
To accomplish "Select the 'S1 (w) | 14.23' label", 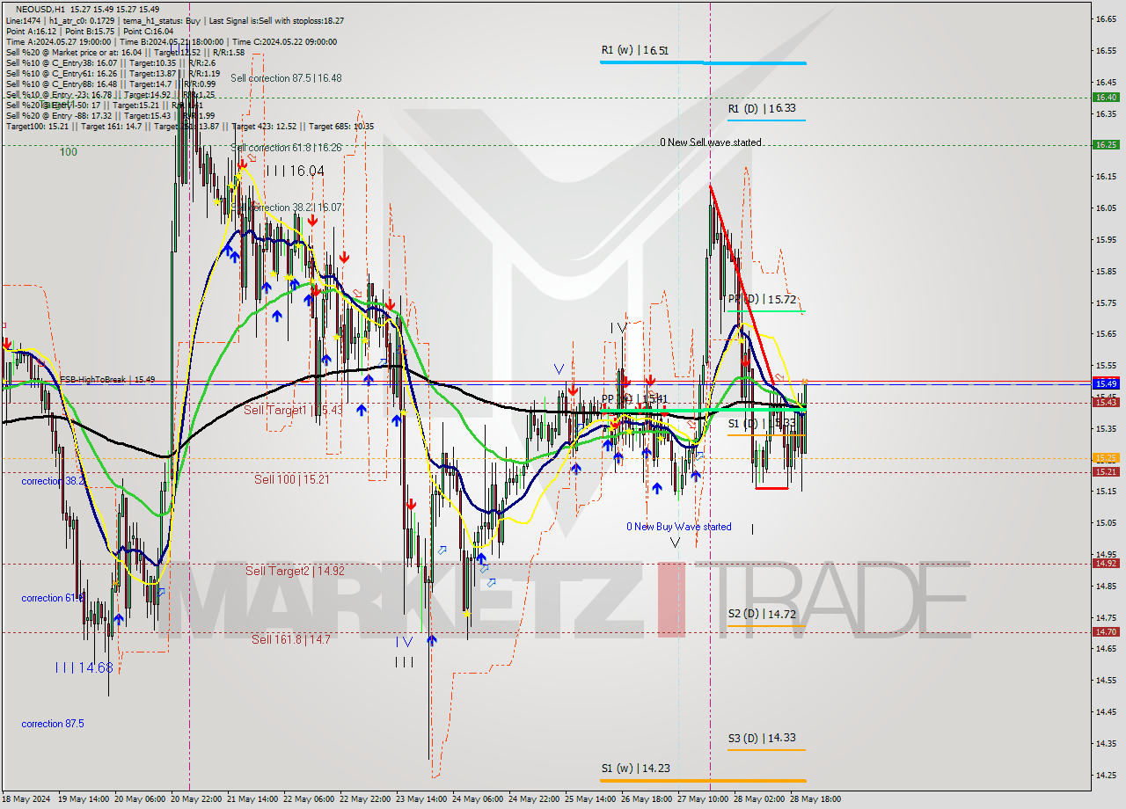I will point(635,769).
